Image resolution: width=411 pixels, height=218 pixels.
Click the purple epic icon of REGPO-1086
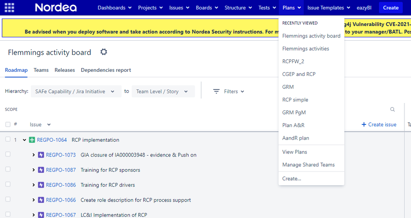(41, 185)
